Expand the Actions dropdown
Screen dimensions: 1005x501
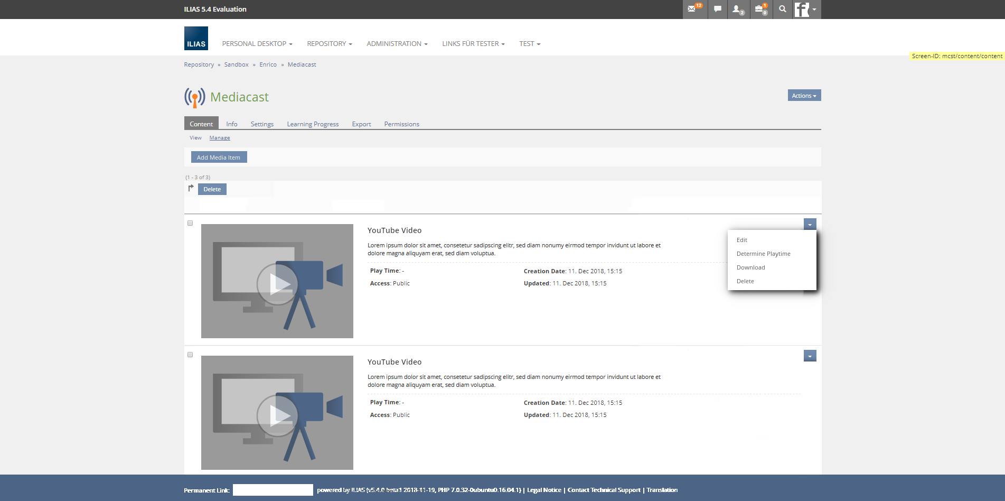(x=804, y=96)
